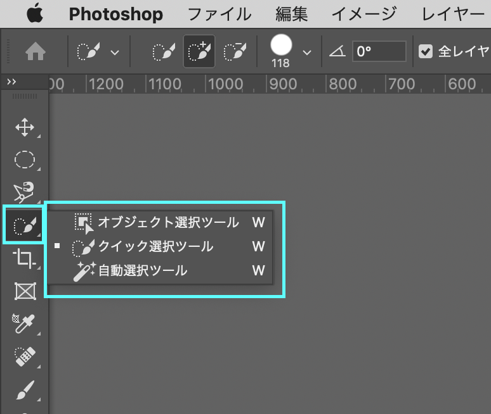Choose 自動選択ツール from flyout
Viewport: 491px width, 414px height.
(x=160, y=270)
